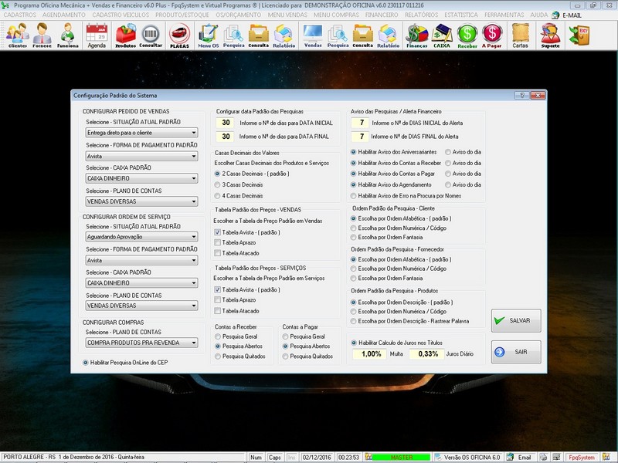The width and height of the screenshot is (618, 463).
Task: Expand the 'COMPRA PRODUTOS PRA REVENDA' dropdown
Action: (x=193, y=343)
